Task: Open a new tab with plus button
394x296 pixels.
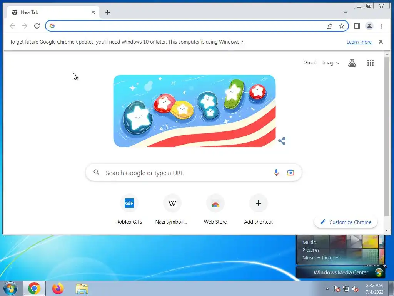Action: tap(108, 12)
